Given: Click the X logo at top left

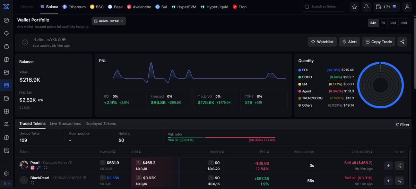Looking at the screenshot, I should pos(6,7).
